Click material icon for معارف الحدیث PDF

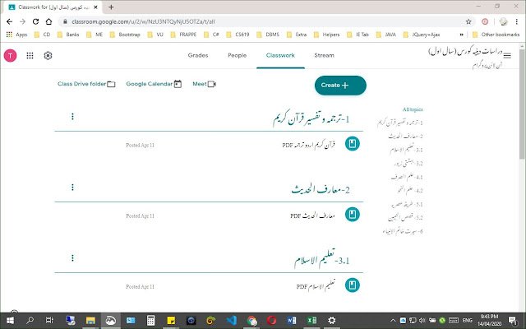coord(353,214)
